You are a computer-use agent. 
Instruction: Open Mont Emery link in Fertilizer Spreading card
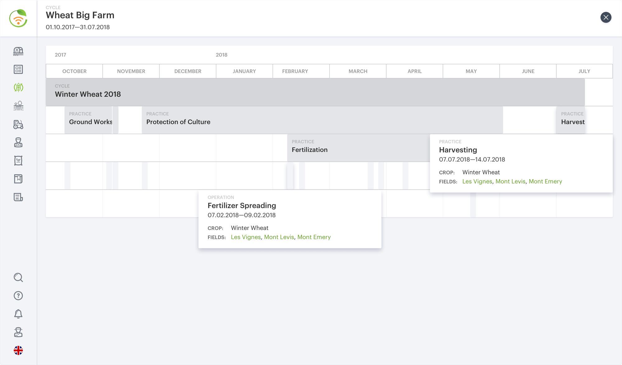point(314,237)
